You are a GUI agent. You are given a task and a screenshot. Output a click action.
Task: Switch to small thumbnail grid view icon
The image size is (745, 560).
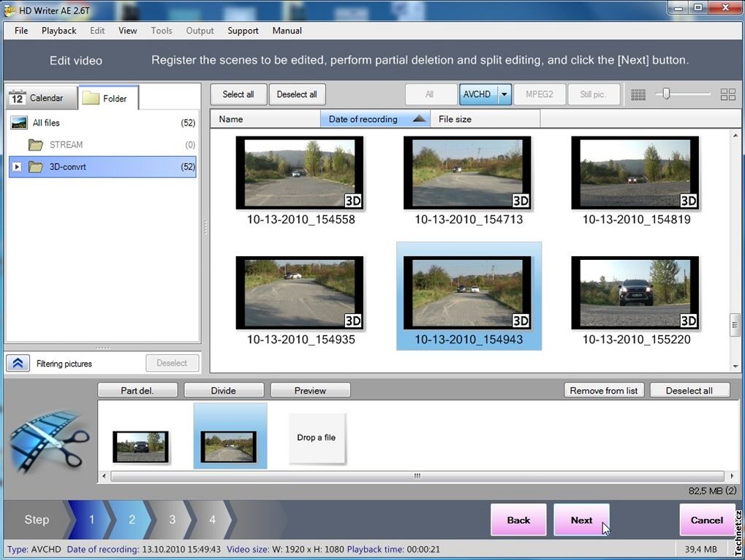pos(638,94)
